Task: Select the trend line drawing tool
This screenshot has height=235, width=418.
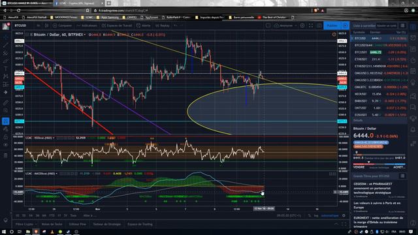Action: [x=6, y=45]
